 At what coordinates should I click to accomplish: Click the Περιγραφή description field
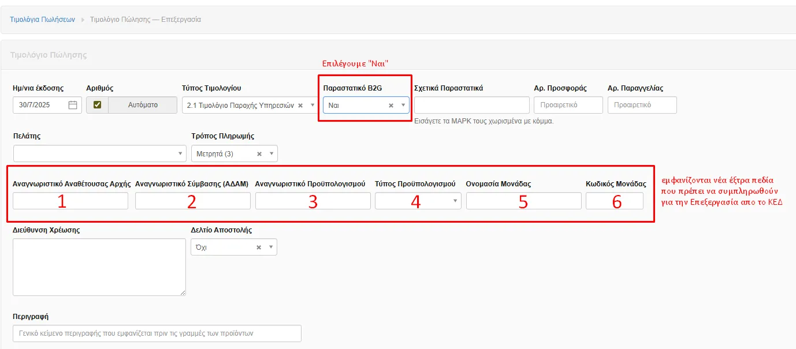(157, 333)
